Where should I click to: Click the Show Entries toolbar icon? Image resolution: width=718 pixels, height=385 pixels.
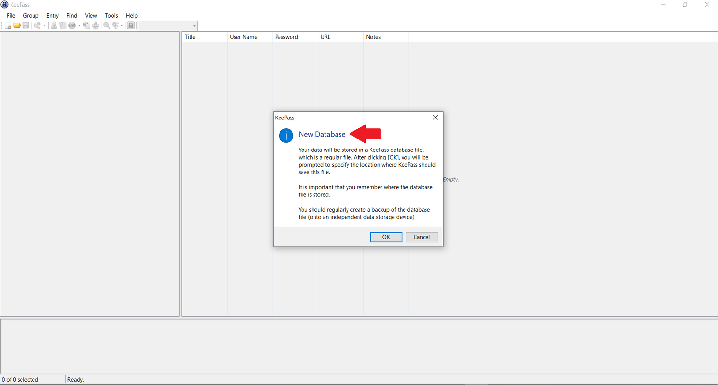click(x=115, y=26)
